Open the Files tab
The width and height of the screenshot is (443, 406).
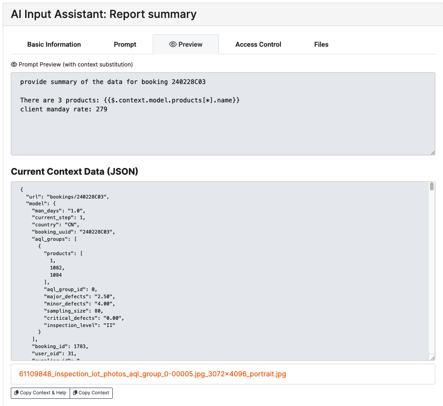pos(321,44)
